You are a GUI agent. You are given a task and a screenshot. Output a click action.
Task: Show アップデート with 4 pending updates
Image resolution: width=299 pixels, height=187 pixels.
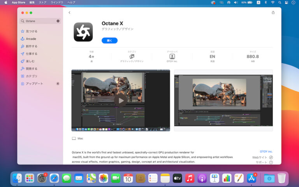tap(34, 84)
